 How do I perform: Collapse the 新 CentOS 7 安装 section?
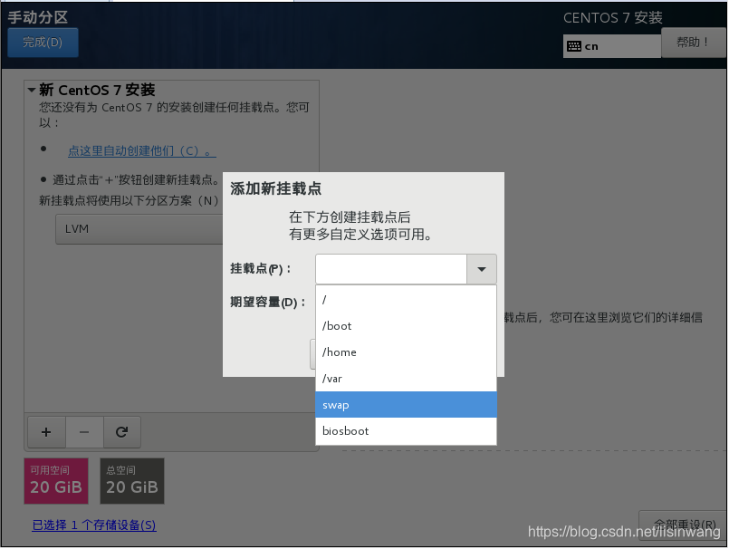click(32, 90)
